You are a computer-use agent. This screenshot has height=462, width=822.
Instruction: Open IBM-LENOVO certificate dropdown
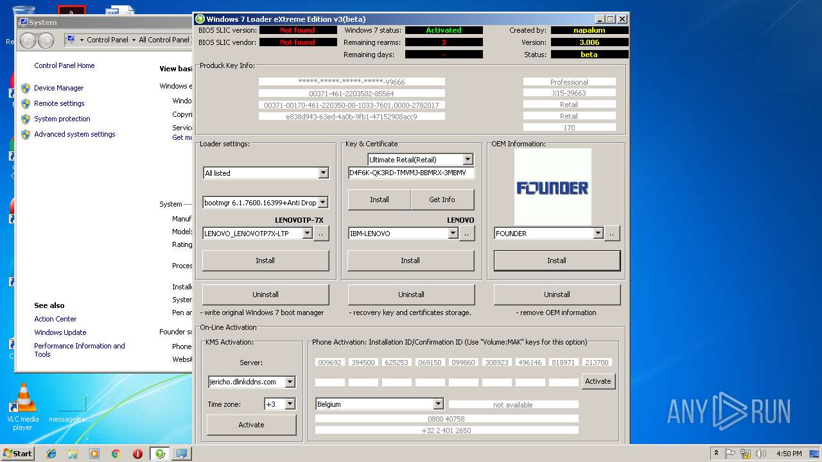453,233
